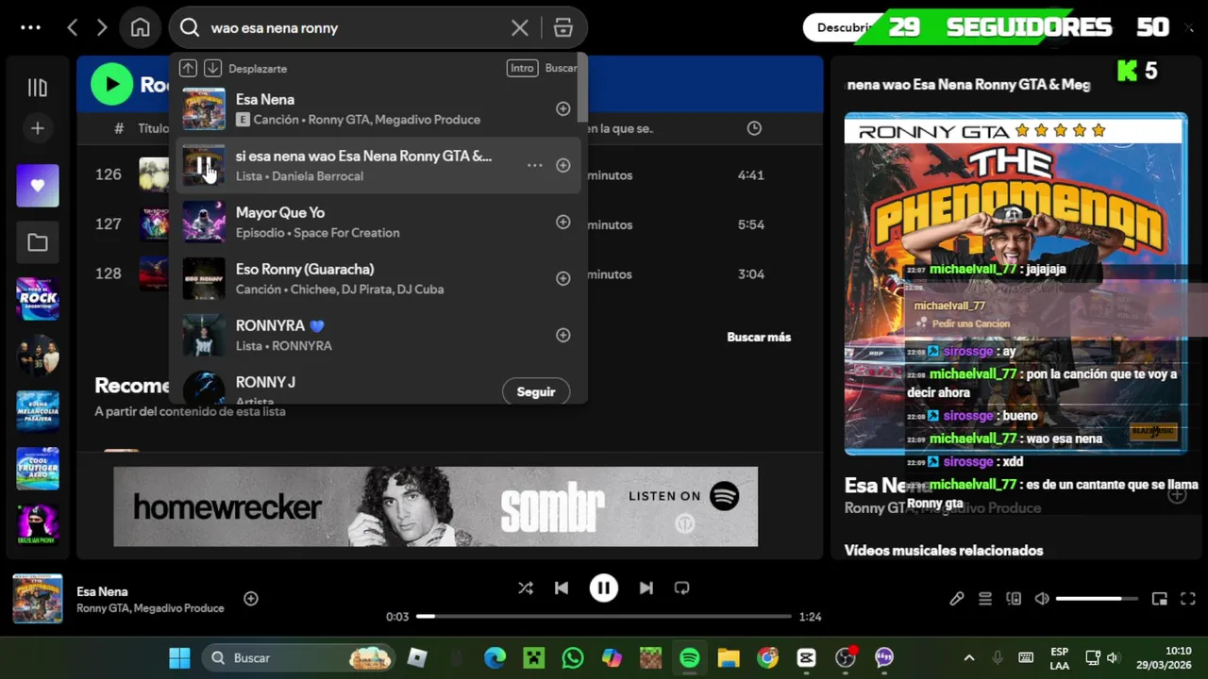The width and height of the screenshot is (1208, 679).
Task: Select the RONNY J artist result
Action: point(377,387)
